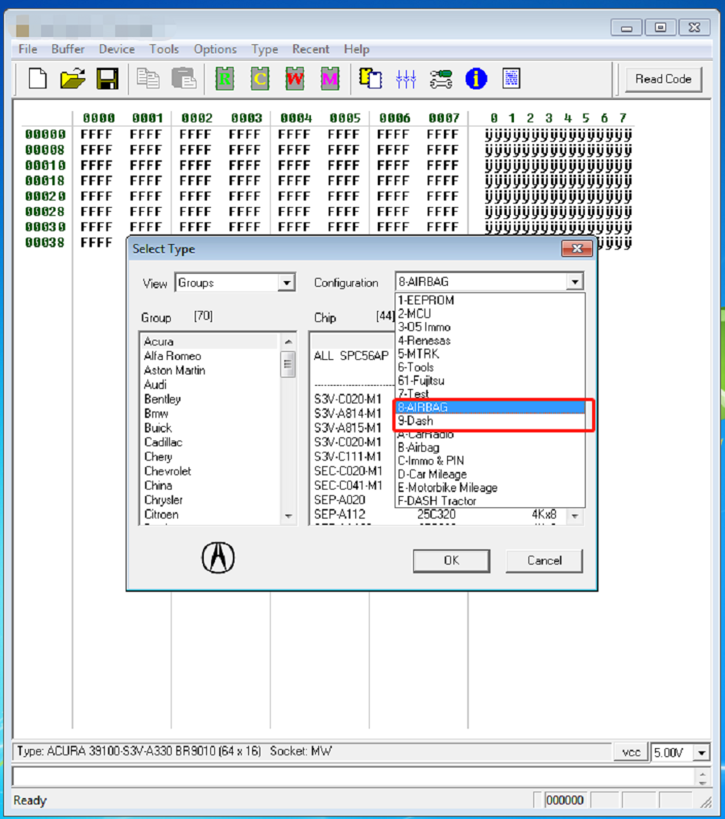Image resolution: width=725 pixels, height=819 pixels.
Task: Choose 61-Fujitsu configuration option
Action: (490, 381)
